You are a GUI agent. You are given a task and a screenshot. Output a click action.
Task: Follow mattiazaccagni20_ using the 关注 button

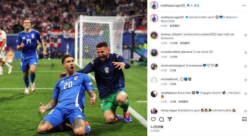point(197,6)
